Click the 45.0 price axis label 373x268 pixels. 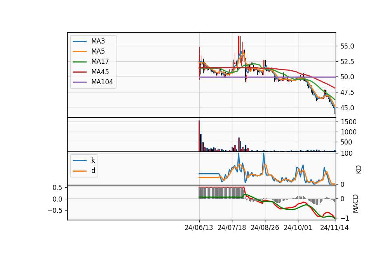pyautogui.click(x=347, y=108)
